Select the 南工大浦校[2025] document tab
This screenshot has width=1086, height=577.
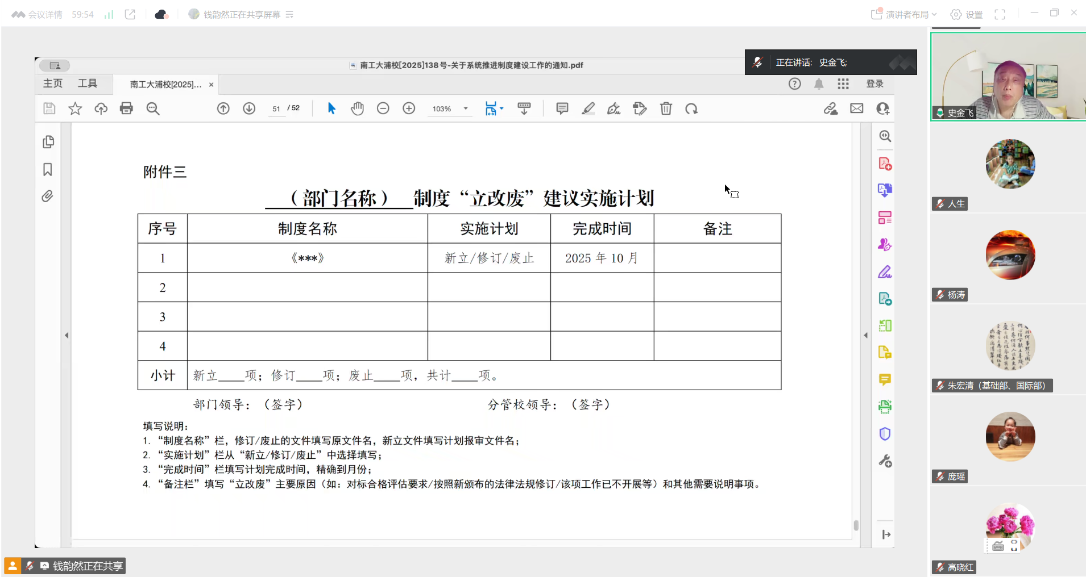click(x=165, y=85)
